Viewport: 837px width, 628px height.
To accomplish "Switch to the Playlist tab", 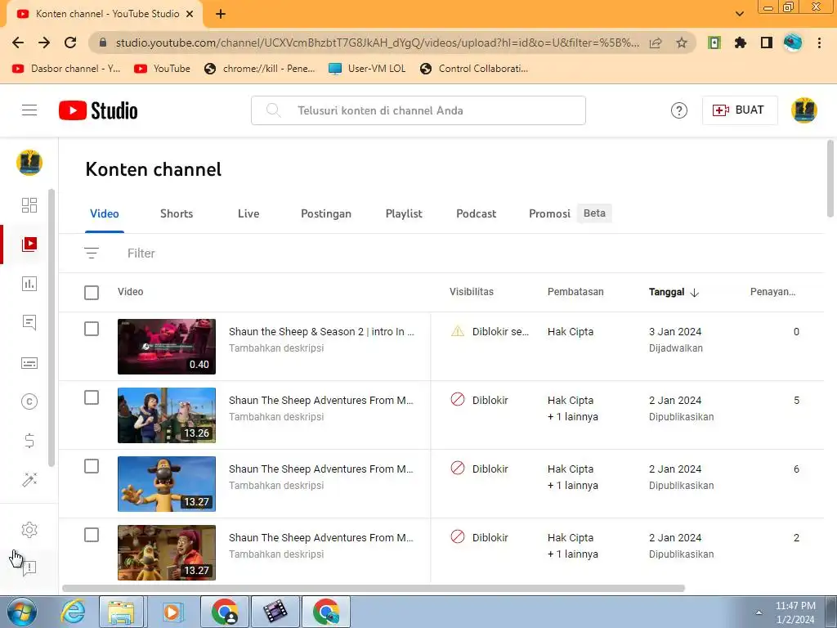I will pyautogui.click(x=404, y=213).
